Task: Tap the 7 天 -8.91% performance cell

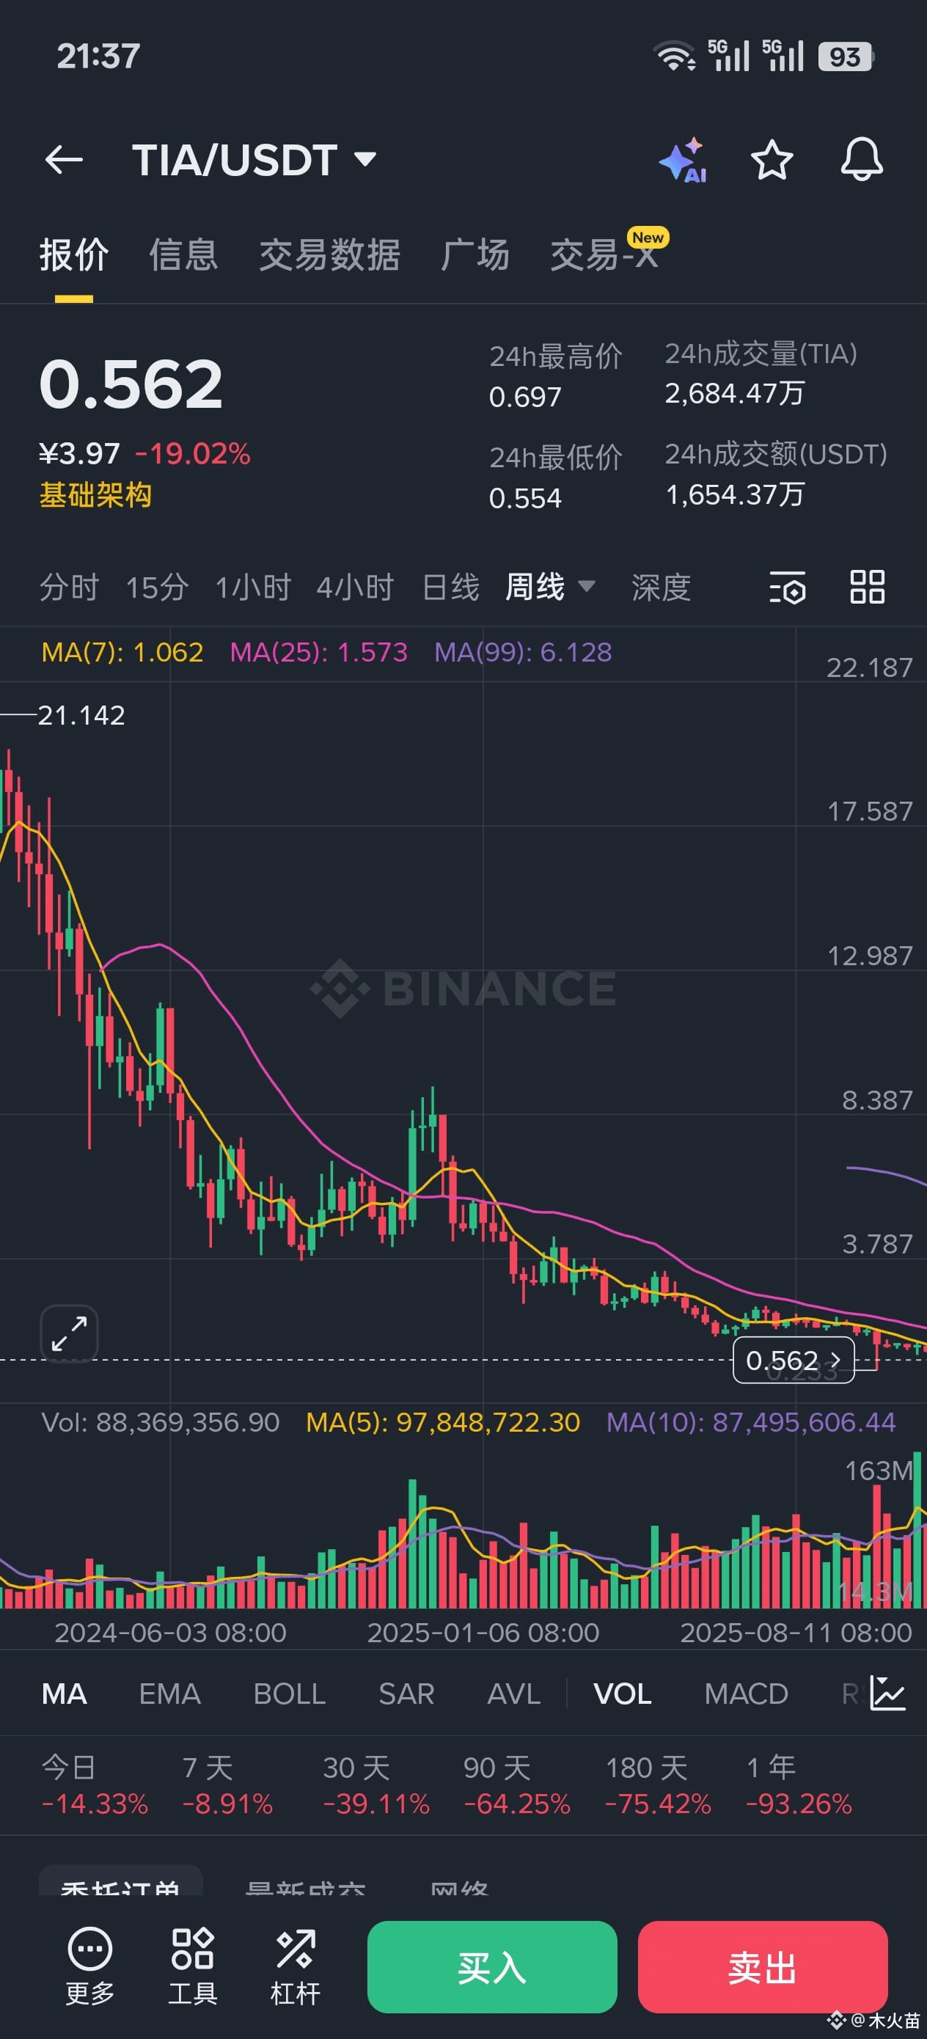Action: point(227,1786)
